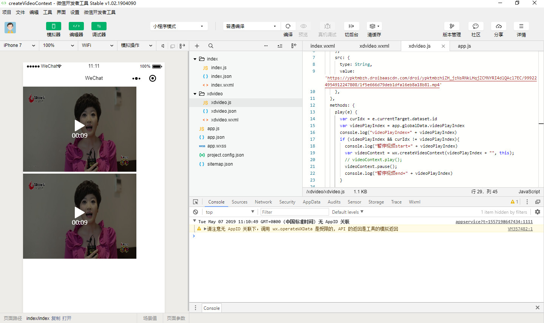
Task: Switch to the Network tab
Action: (x=263, y=202)
